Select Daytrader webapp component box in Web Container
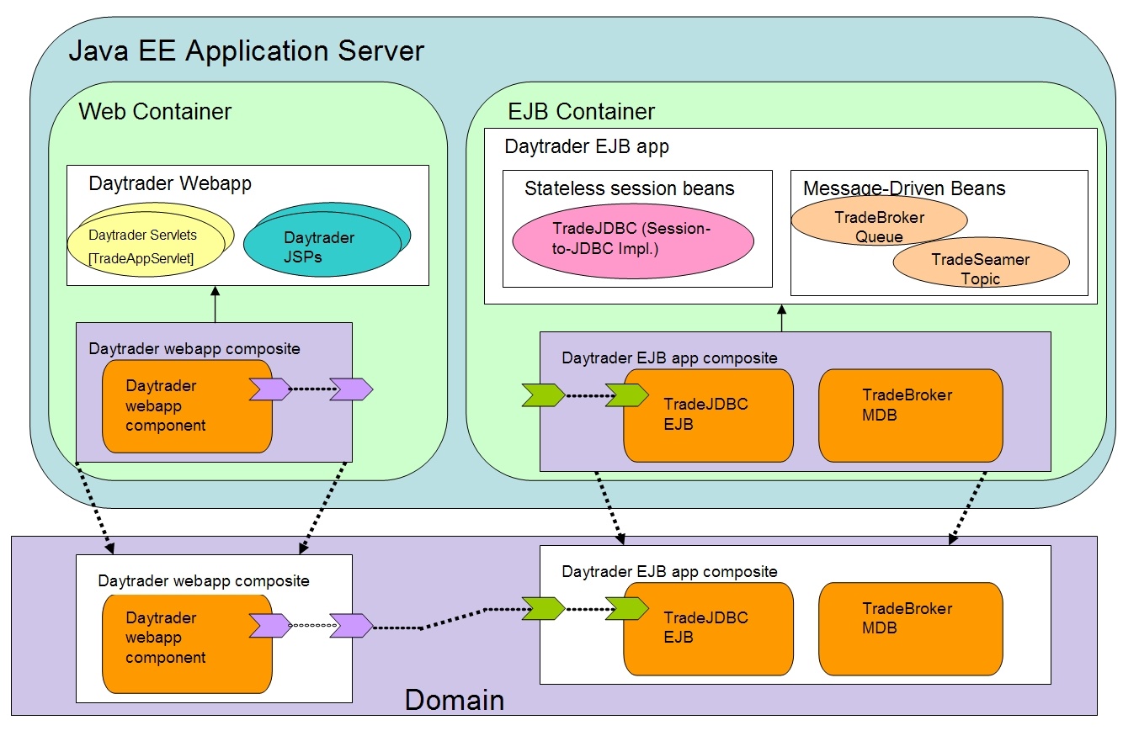Screen dimensions: 1123x736 pyautogui.click(x=187, y=406)
